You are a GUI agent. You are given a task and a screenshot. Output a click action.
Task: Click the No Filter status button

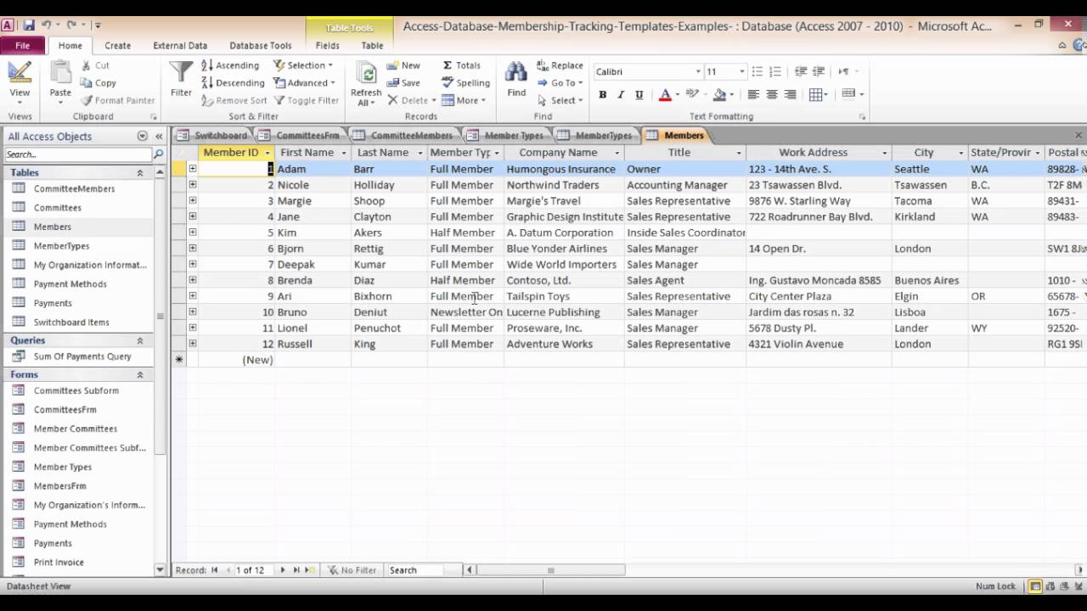[x=352, y=570]
